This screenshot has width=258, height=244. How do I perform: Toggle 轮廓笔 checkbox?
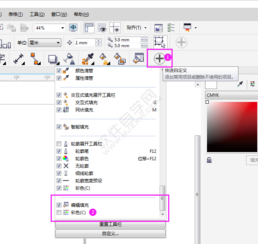tap(59, 151)
